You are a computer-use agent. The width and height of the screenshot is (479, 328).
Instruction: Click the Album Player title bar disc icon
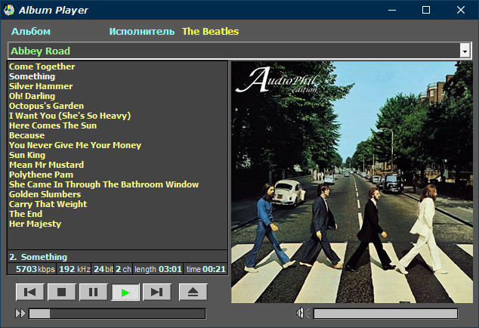pyautogui.click(x=9, y=10)
